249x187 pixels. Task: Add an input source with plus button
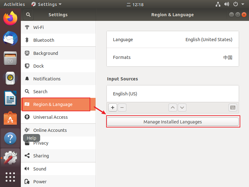(113, 108)
